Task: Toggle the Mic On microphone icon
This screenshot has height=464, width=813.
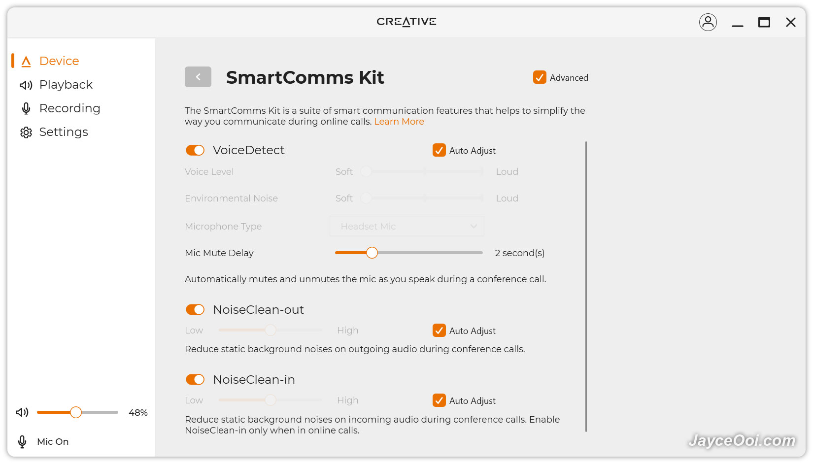Action: pyautogui.click(x=22, y=442)
